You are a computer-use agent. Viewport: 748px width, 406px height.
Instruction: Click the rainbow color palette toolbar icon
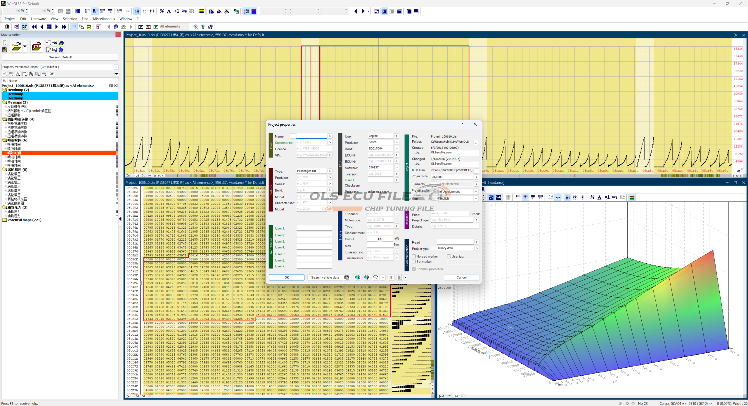click(x=201, y=11)
